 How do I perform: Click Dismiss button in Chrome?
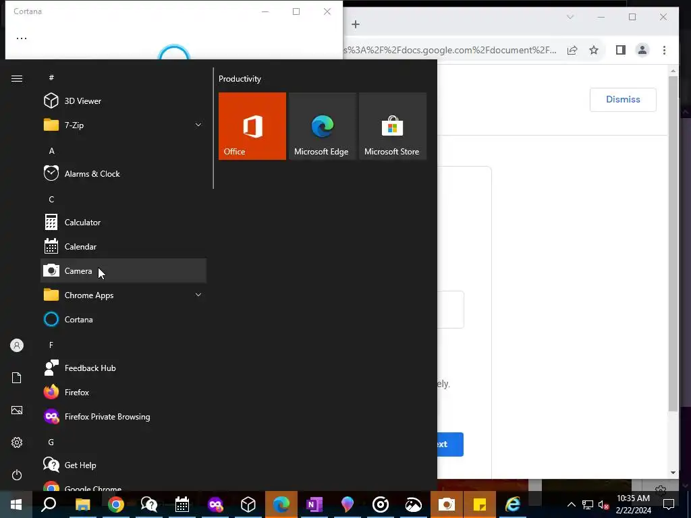click(623, 100)
